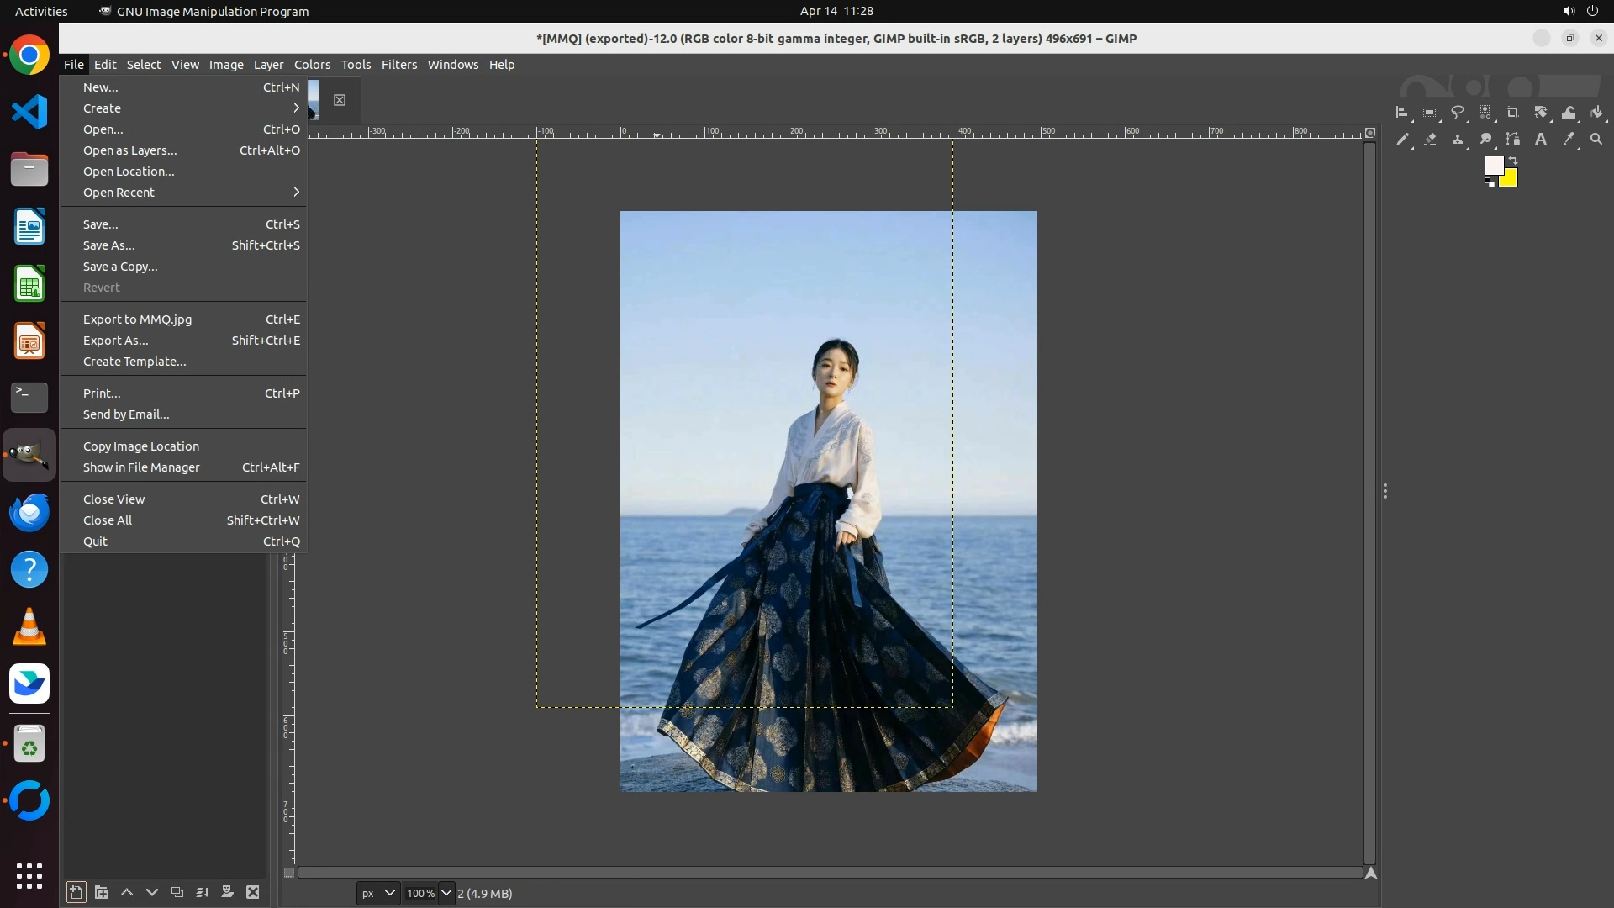This screenshot has height=908, width=1614.
Task: Select the Color Picker eyedropper tool
Action: (1569, 140)
